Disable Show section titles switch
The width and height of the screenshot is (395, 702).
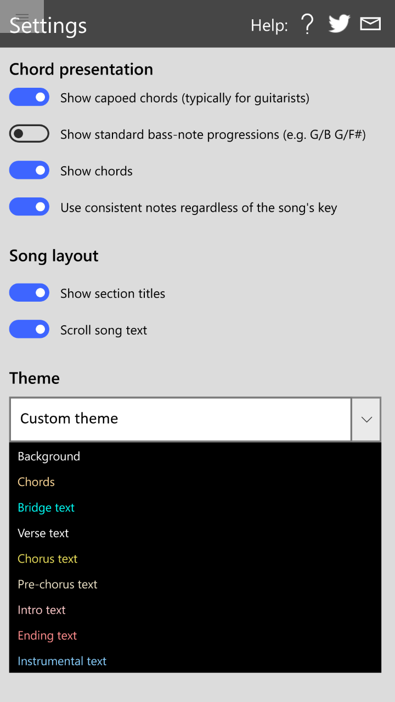pos(30,293)
